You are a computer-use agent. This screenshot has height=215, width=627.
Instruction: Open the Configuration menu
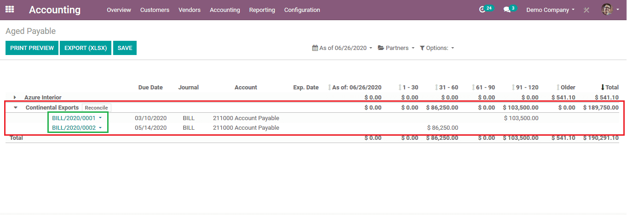[x=302, y=10]
